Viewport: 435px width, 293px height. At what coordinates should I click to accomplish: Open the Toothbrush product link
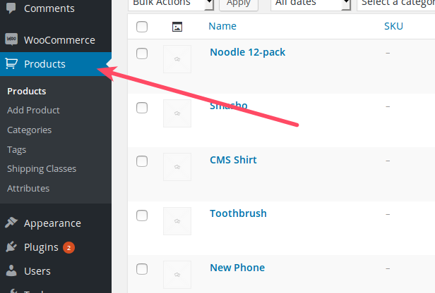pos(238,213)
